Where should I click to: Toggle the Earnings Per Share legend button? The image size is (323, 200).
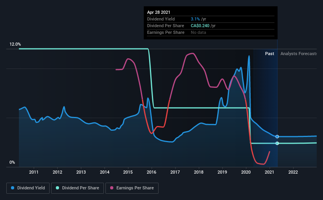click(132, 188)
